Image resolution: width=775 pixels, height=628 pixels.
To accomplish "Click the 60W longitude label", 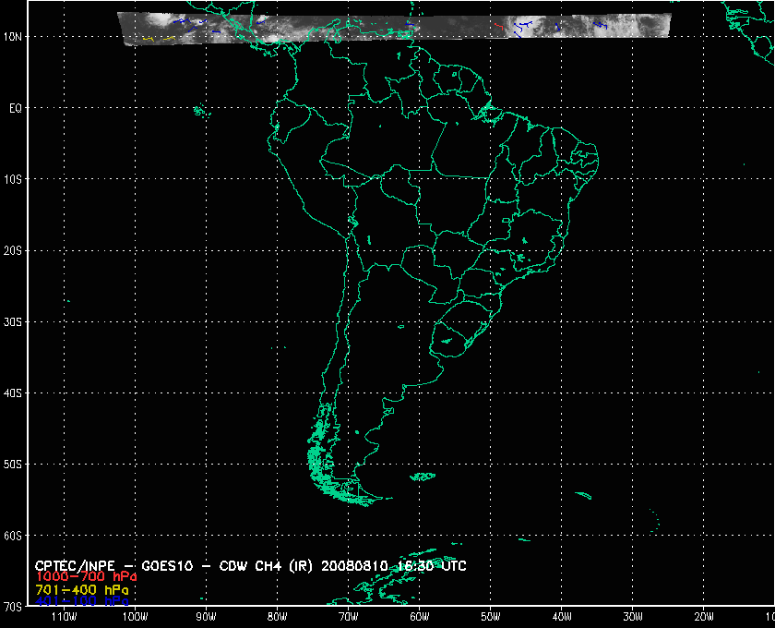I will pyautogui.click(x=419, y=617).
